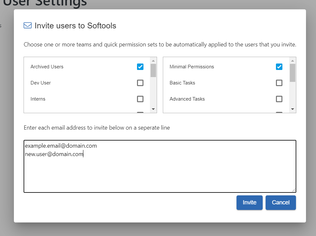316x236 pixels.
Task: Click the teams list scrollbar thumb
Action: pyautogui.click(x=153, y=70)
